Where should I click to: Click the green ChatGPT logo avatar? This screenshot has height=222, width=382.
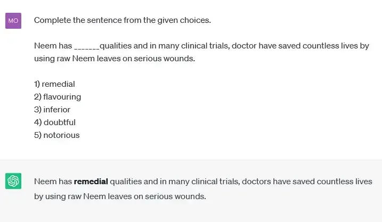[13, 181]
